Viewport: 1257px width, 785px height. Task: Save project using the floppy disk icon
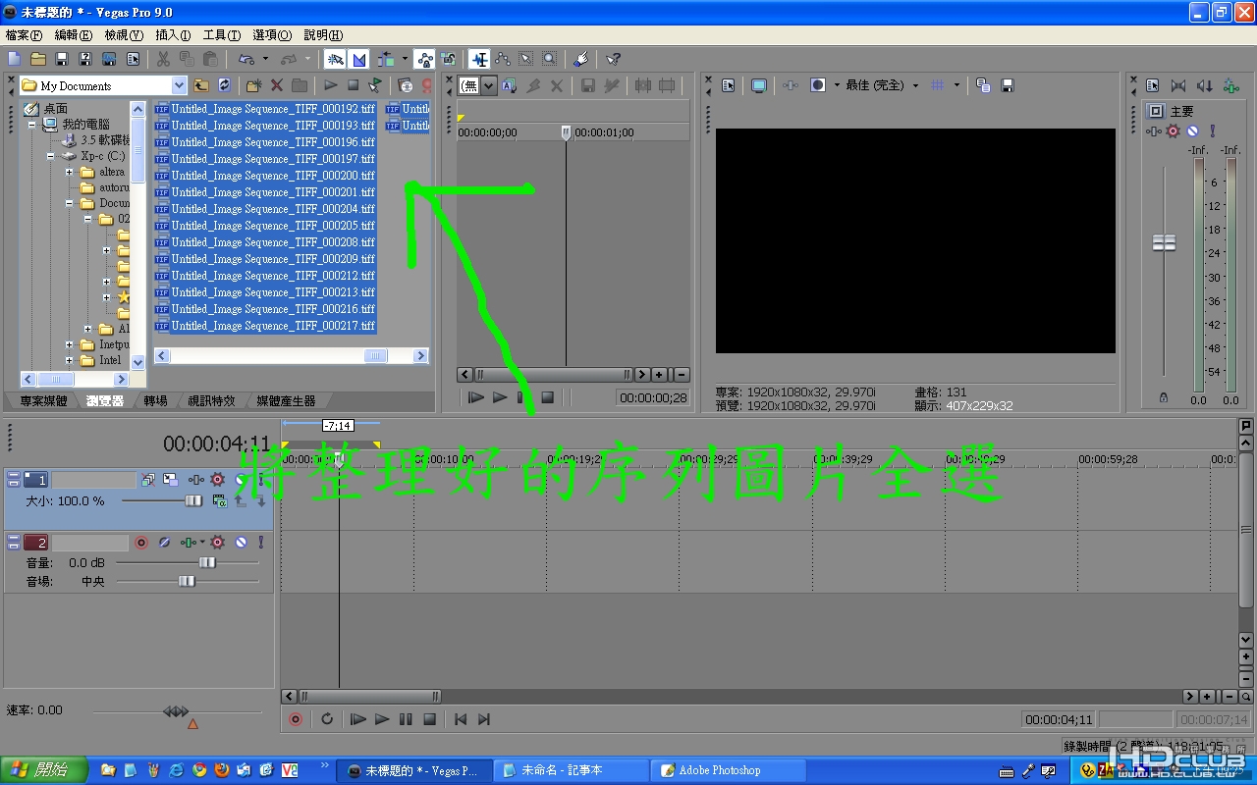pos(61,59)
